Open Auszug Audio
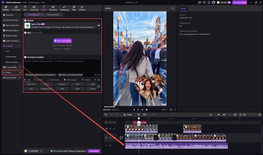Image resolution: width=263 pixels, height=155 pixels. pos(12,36)
